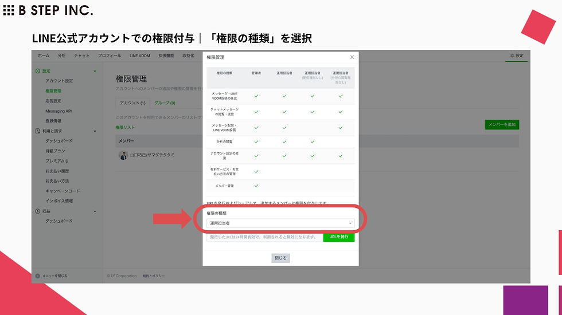Select 月額プラン in the sidebar
Screen dimensions: 562x315
(55, 151)
